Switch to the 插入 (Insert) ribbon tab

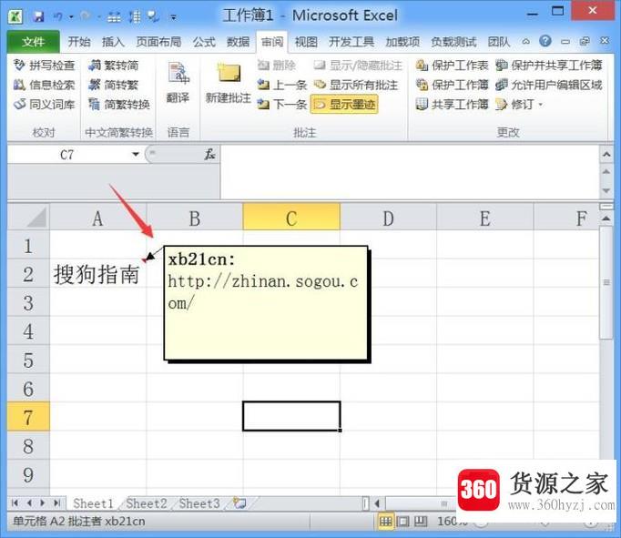(113, 42)
